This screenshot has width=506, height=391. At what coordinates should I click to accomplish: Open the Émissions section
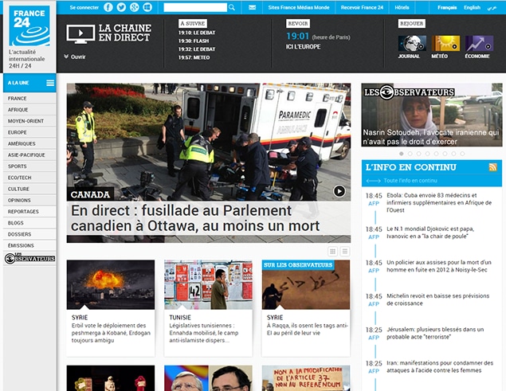29,245
